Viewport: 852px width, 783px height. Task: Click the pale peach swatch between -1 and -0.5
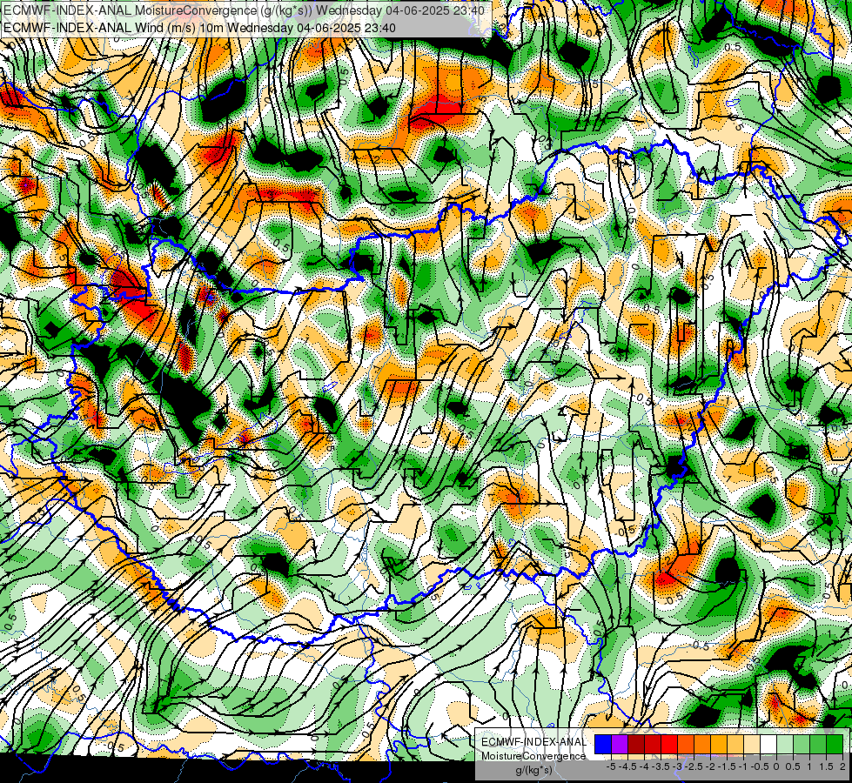752,745
